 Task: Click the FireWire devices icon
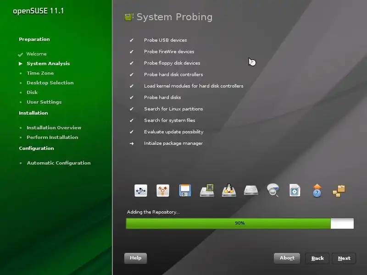pyautogui.click(x=163, y=191)
